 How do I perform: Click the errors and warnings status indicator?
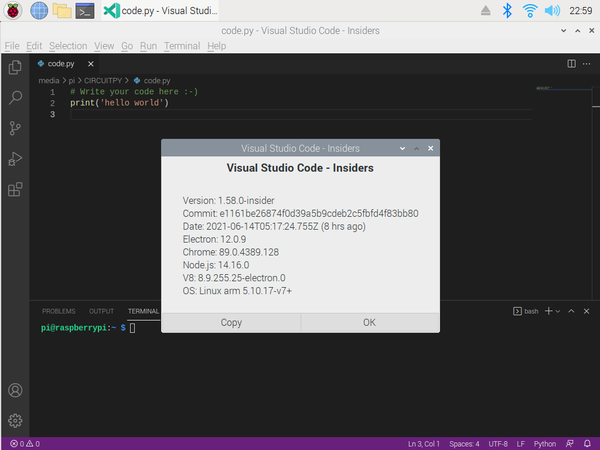click(x=25, y=444)
